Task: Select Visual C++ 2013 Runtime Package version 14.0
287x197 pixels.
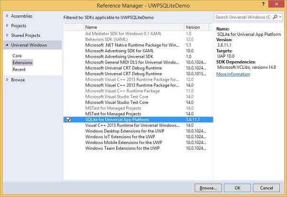Action: click(138, 85)
